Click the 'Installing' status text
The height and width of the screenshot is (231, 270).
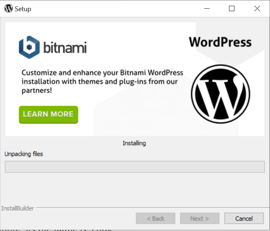[134, 143]
